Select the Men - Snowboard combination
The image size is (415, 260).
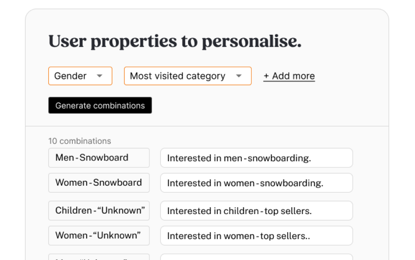click(99, 158)
